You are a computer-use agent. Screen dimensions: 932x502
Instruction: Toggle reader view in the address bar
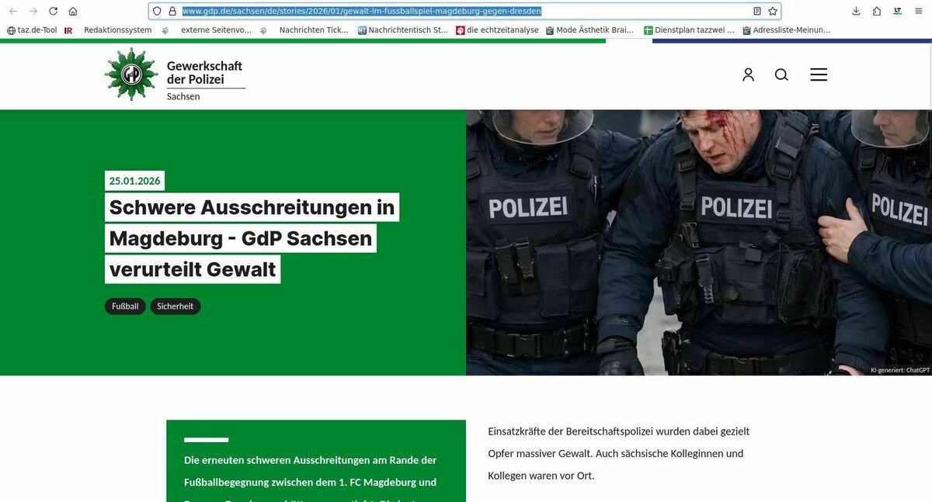[756, 11]
